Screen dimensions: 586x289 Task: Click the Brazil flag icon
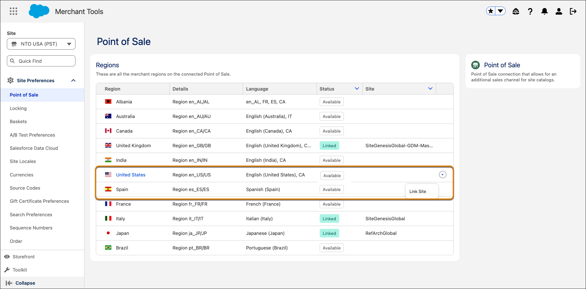108,247
